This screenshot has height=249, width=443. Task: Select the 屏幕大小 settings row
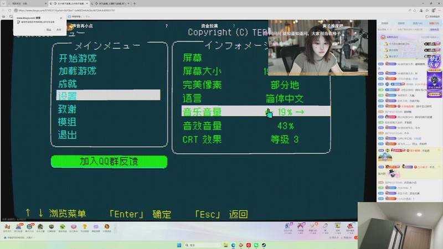pos(202,71)
